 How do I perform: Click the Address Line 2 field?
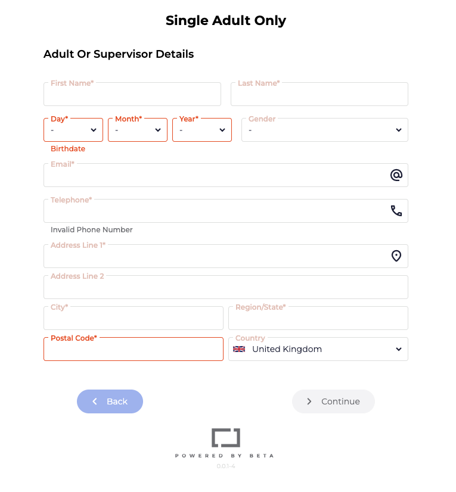coord(226,288)
